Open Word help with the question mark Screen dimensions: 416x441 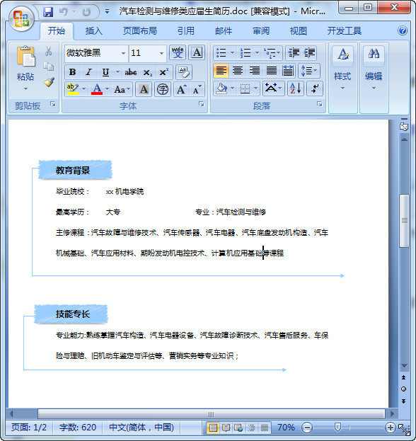pos(403,30)
